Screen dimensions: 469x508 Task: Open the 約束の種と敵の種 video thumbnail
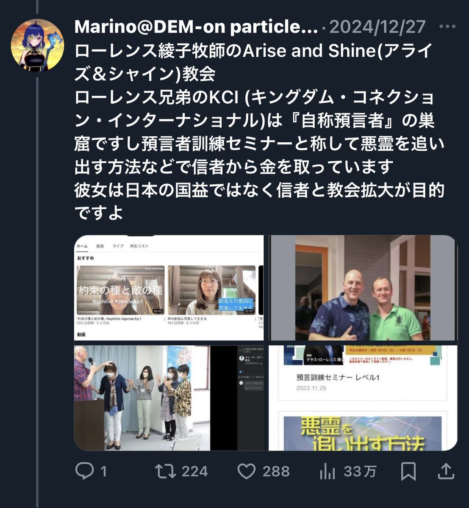coord(120,290)
